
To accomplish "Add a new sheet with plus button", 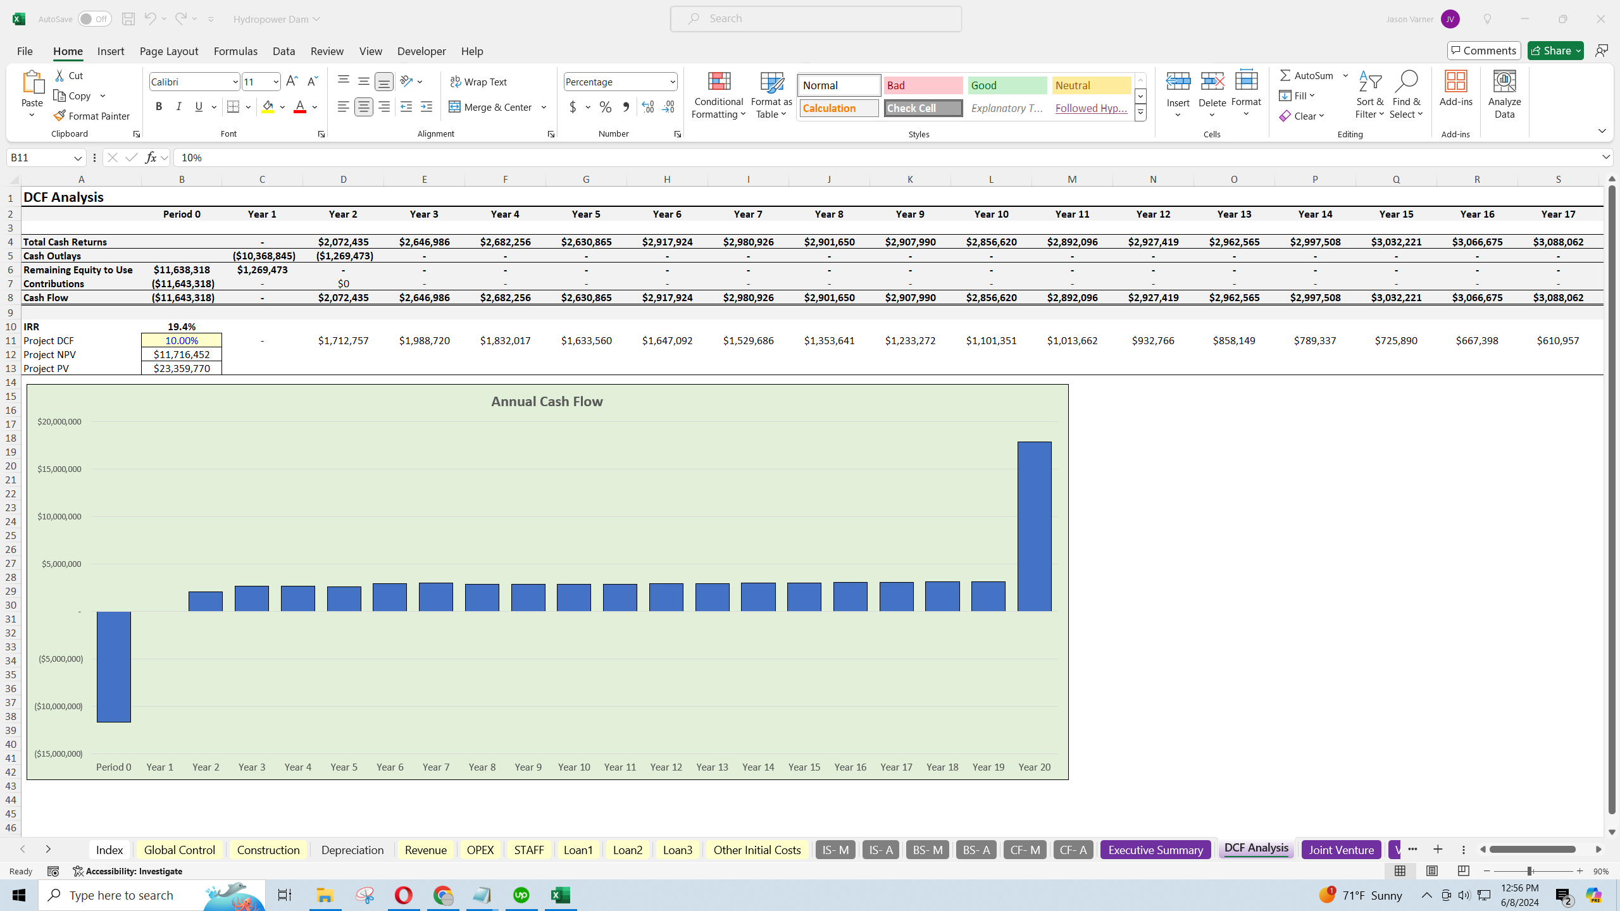I will [1438, 850].
